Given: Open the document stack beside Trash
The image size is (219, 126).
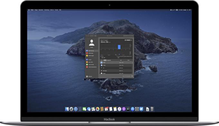Looking at the screenshot, I should click(x=148, y=109).
